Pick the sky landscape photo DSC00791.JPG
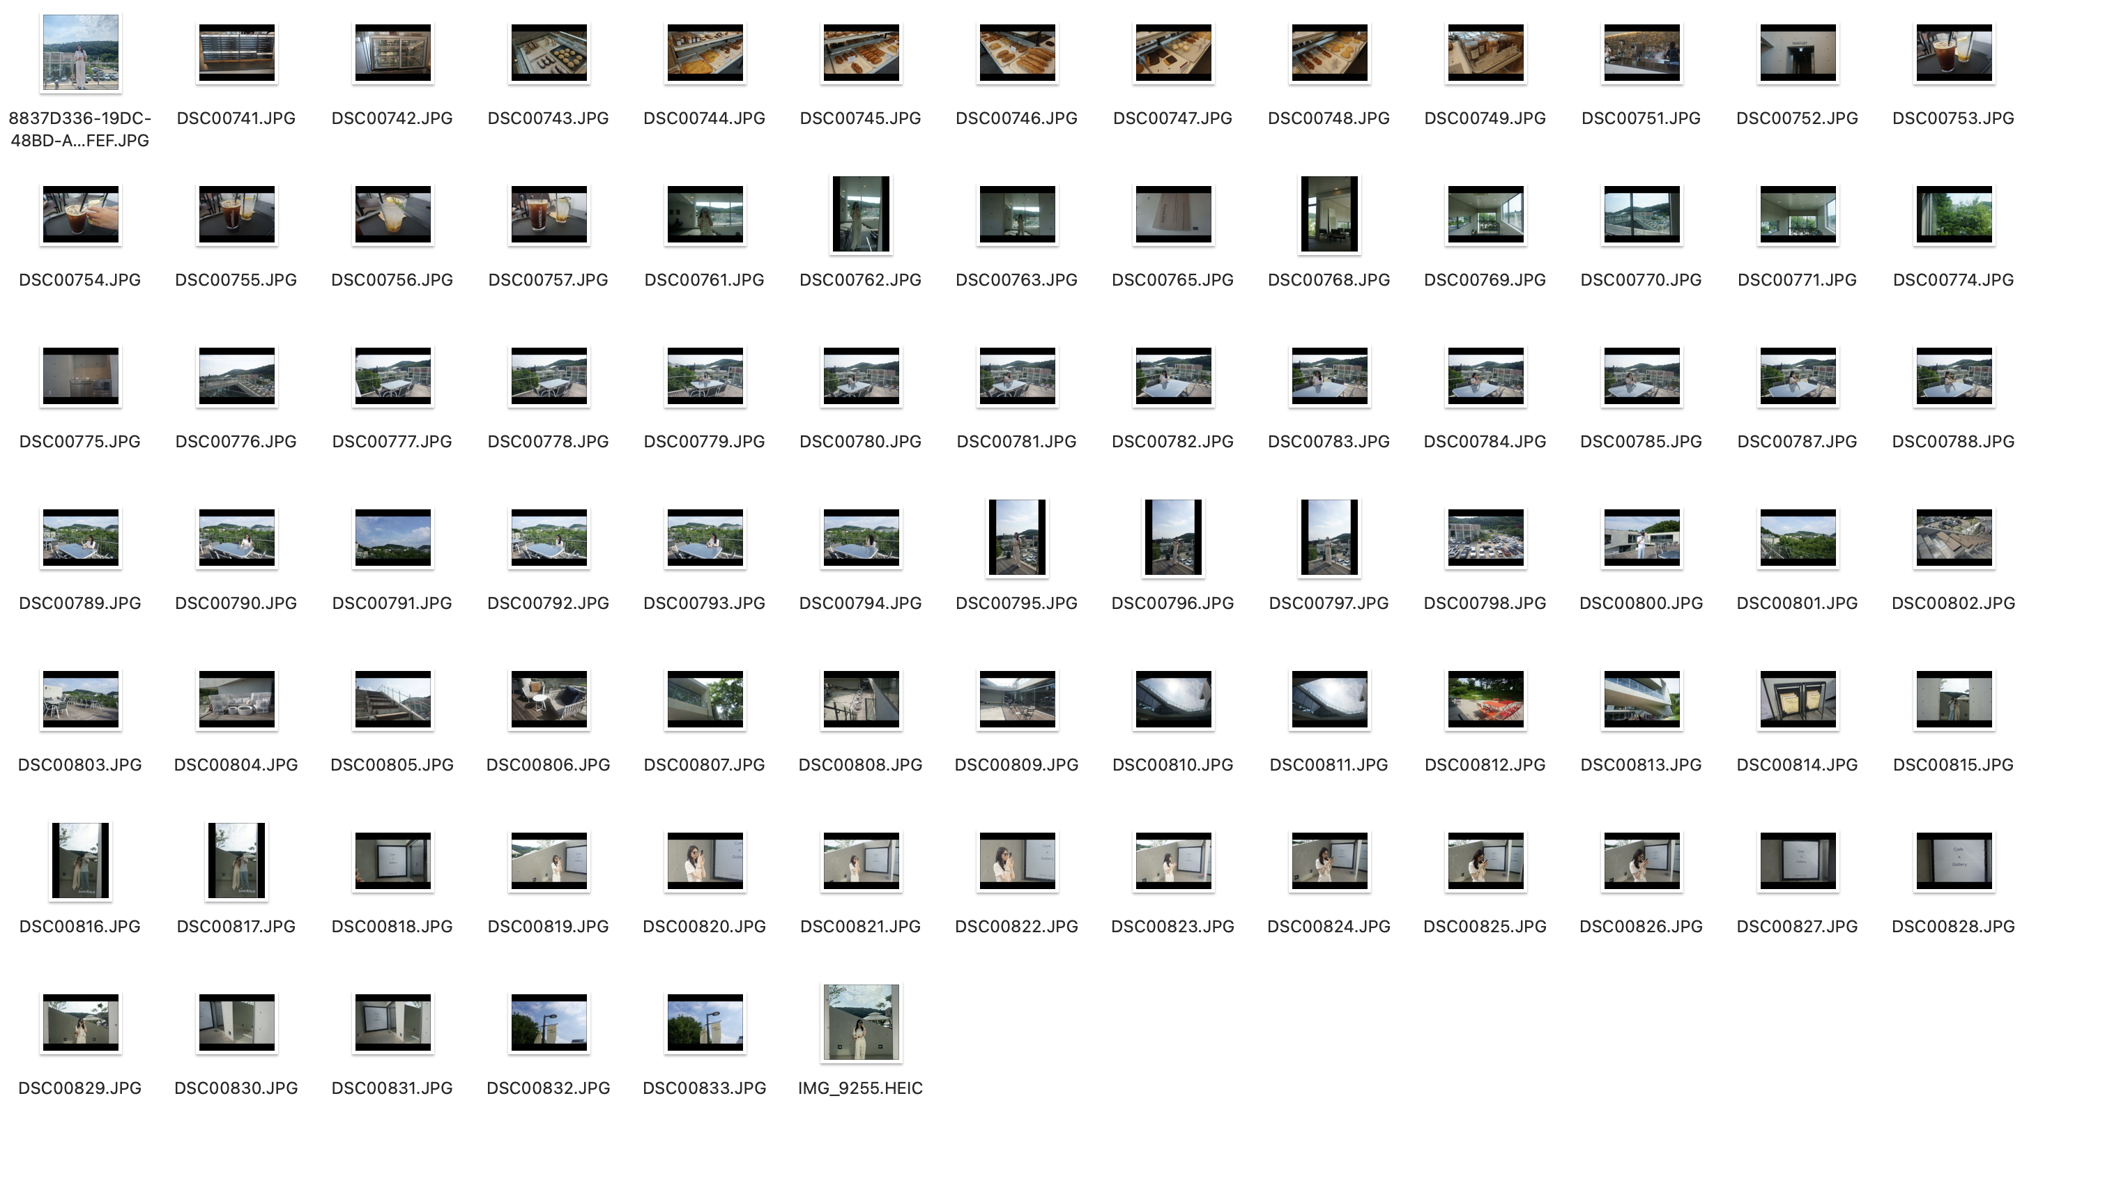This screenshot has width=2105, height=1204. coord(392,537)
